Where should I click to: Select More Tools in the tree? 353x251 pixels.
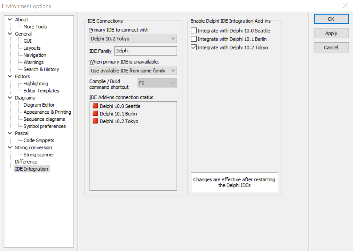pos(35,27)
